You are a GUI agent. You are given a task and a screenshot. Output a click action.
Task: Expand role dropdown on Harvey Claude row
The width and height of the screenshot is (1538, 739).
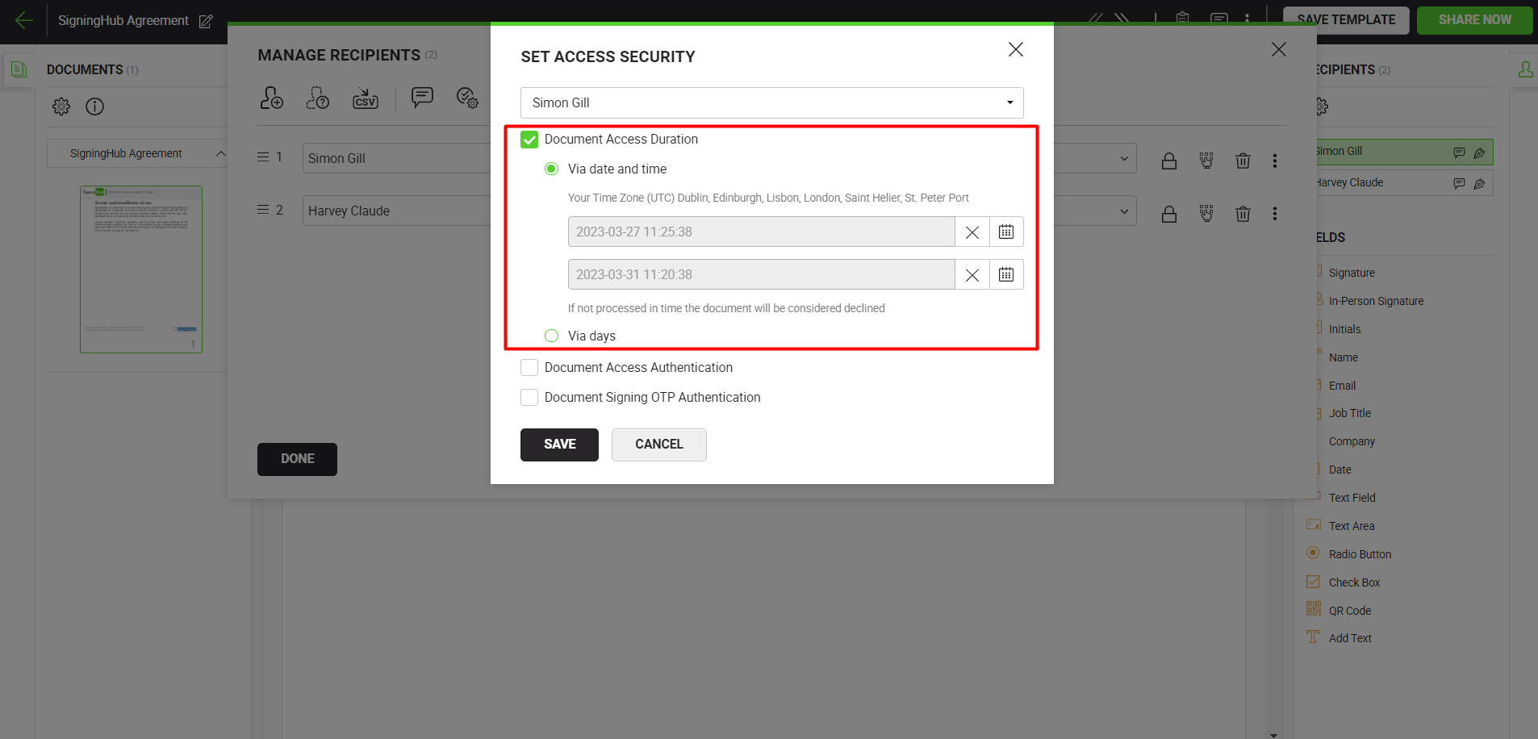tap(1124, 211)
